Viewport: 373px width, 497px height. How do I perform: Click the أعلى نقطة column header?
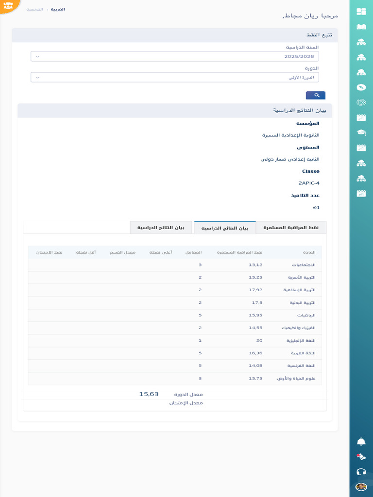(160, 252)
